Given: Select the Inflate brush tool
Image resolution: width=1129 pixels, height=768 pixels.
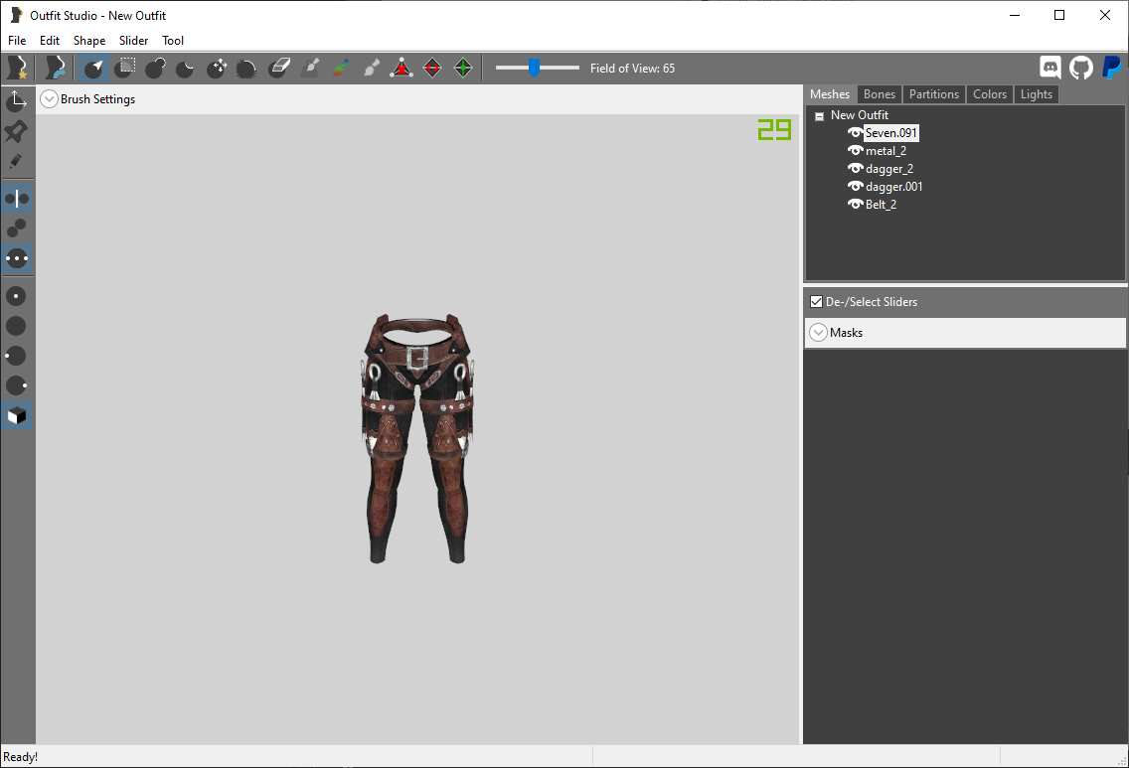Looking at the screenshot, I should (x=155, y=69).
